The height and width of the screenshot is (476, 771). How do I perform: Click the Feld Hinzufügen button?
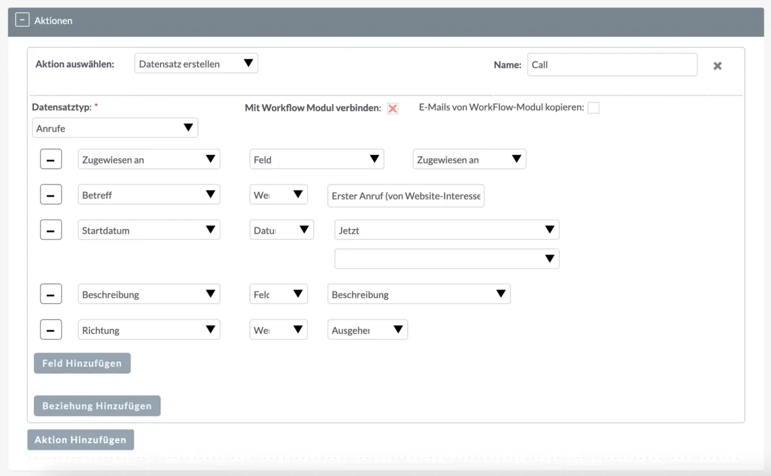(x=82, y=363)
